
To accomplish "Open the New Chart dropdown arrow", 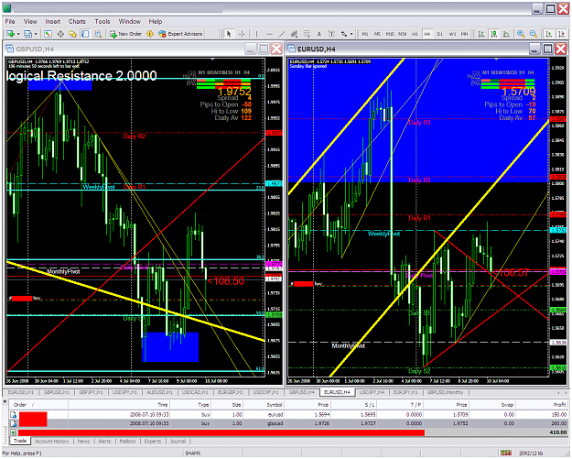I will tap(18, 34).
